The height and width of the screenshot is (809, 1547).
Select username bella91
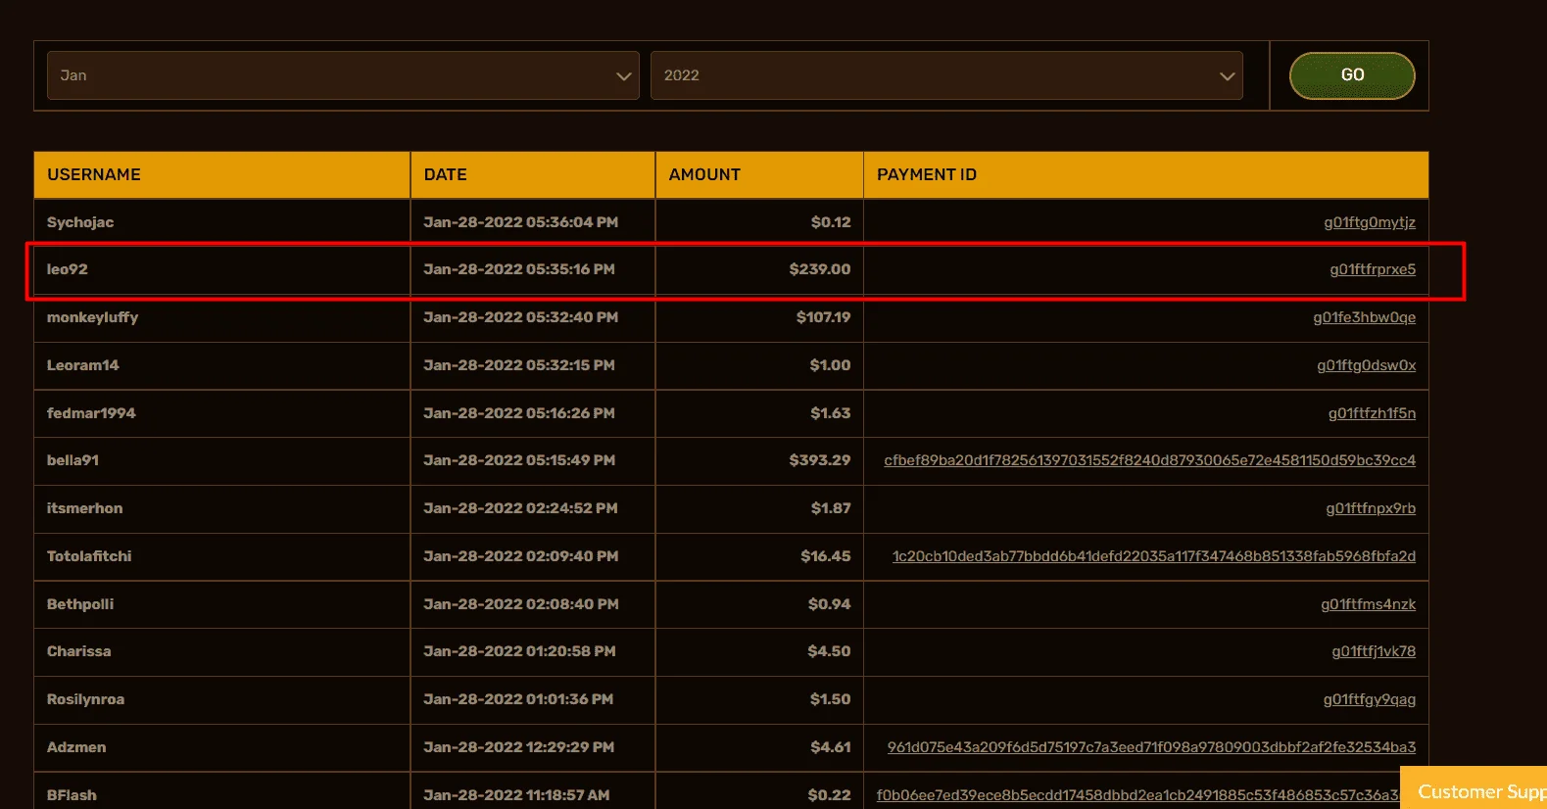coord(73,460)
